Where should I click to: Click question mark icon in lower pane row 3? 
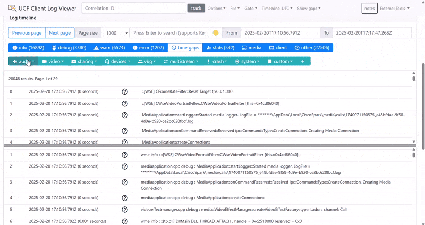(x=125, y=182)
